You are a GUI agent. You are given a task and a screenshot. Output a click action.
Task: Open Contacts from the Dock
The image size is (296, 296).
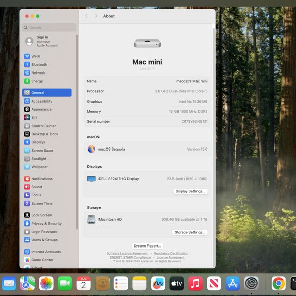pyautogui.click(x=102, y=283)
